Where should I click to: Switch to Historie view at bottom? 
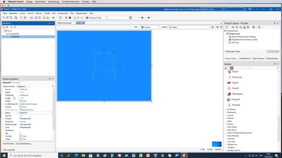(218, 149)
